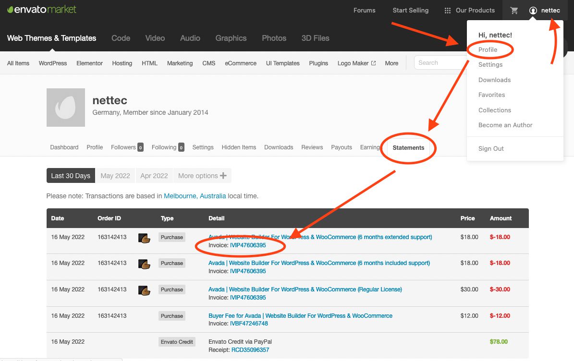Click the All Items category
The height and width of the screenshot is (361, 574).
(x=18, y=63)
